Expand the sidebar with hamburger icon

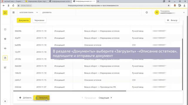(5, 101)
